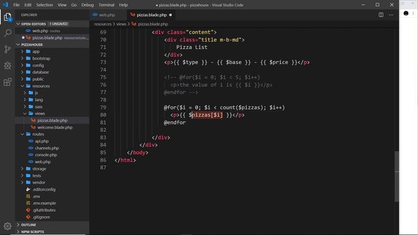
Task: Open the .env.example file
Action: (x=52, y=203)
